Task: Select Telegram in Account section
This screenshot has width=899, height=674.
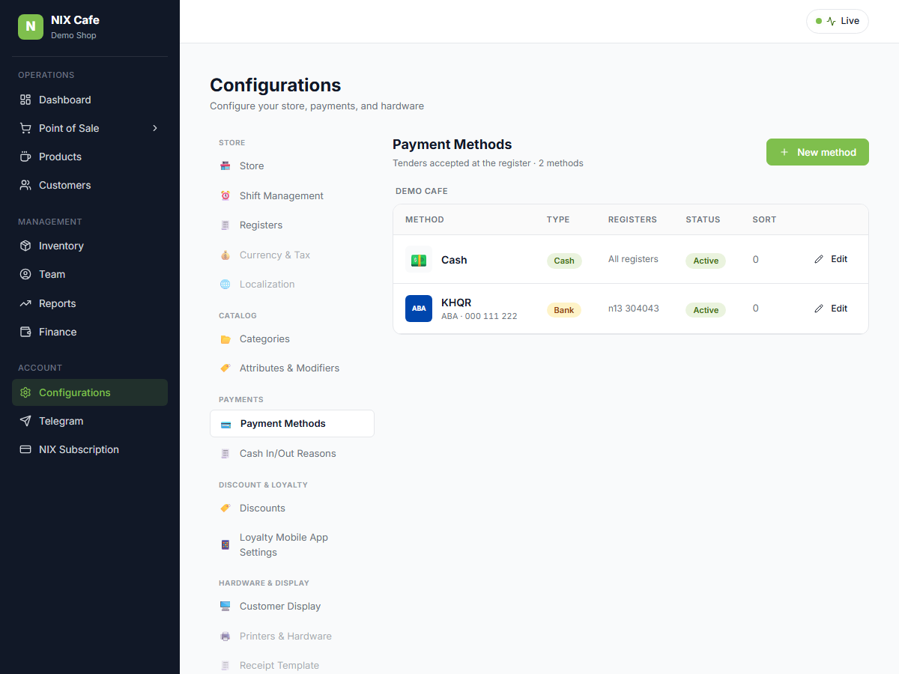Action: [x=90, y=421]
